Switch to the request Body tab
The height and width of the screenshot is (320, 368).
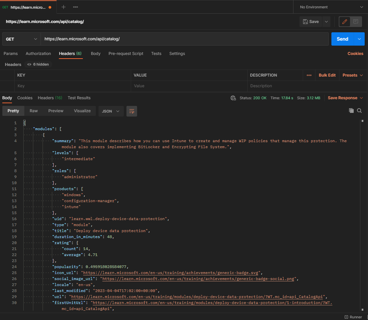[95, 54]
